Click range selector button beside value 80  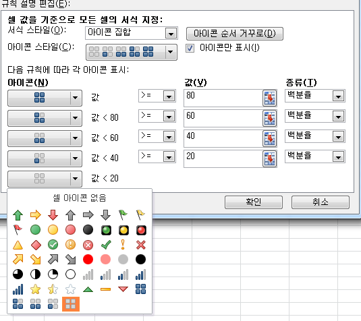[270, 98]
